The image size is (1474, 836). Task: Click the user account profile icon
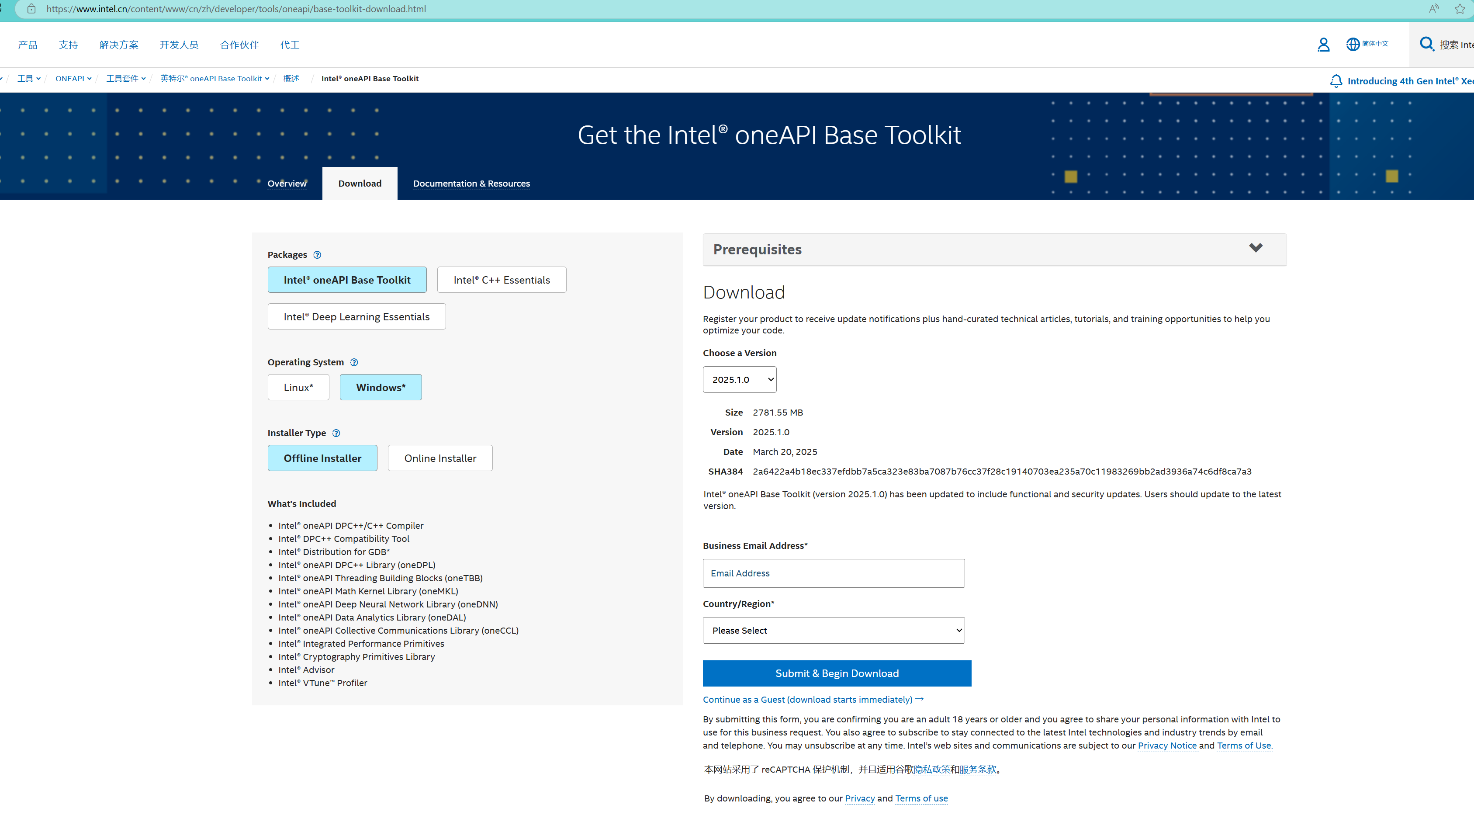(1323, 44)
